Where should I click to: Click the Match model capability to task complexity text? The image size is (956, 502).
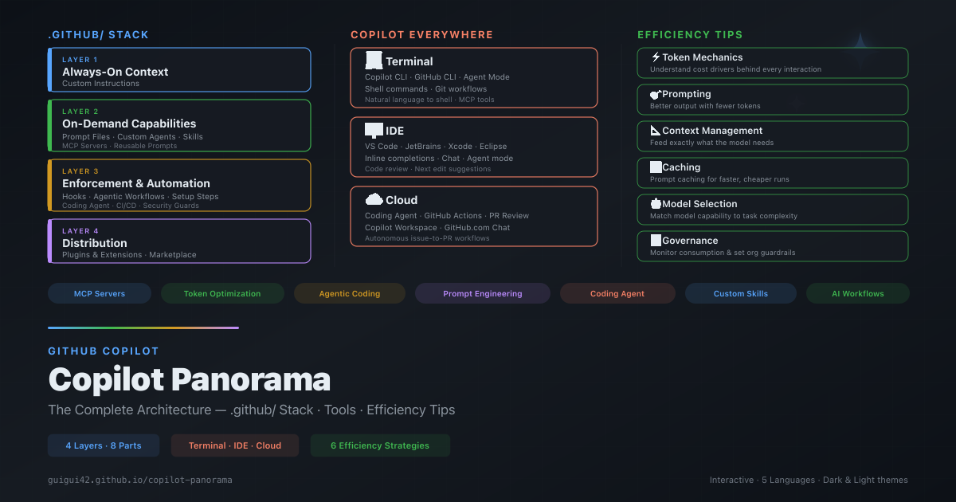coord(723,216)
